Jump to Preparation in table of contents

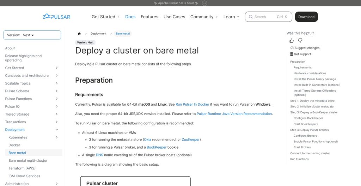click(298, 62)
